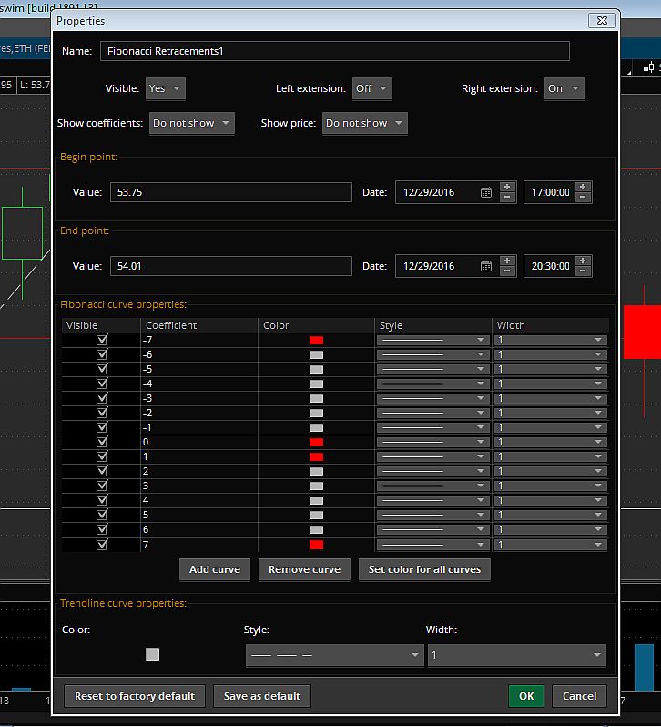The height and width of the screenshot is (727, 661).
Task: Cancel the Properties dialog
Action: click(x=579, y=696)
